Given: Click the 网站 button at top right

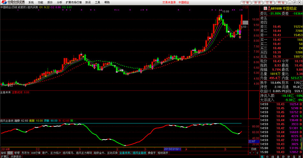Looking at the screenshot, I should pos(281,3).
